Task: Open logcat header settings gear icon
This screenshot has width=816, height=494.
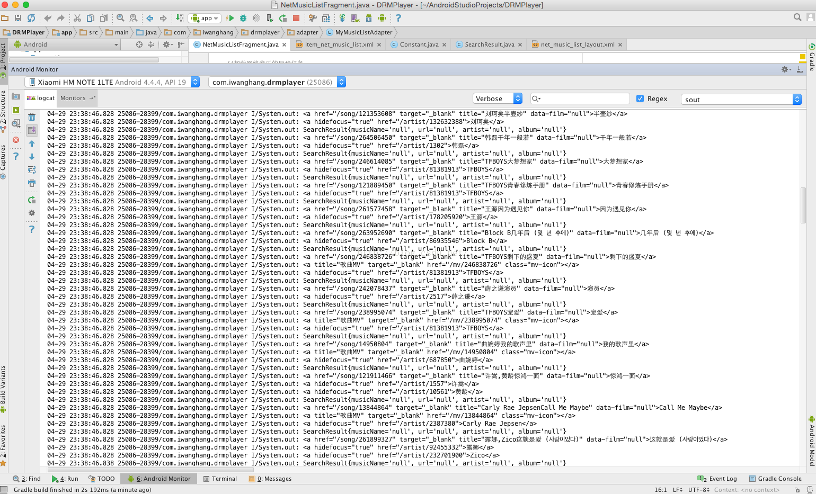Action: point(32,213)
